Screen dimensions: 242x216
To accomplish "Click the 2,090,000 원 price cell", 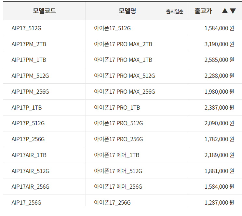I will 219,123.
